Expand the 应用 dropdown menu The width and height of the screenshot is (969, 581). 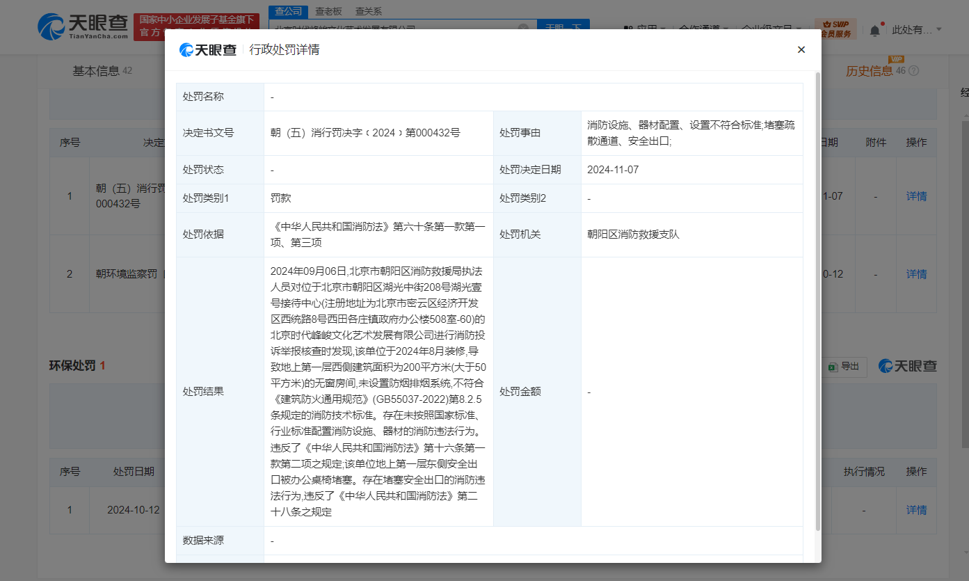[645, 29]
